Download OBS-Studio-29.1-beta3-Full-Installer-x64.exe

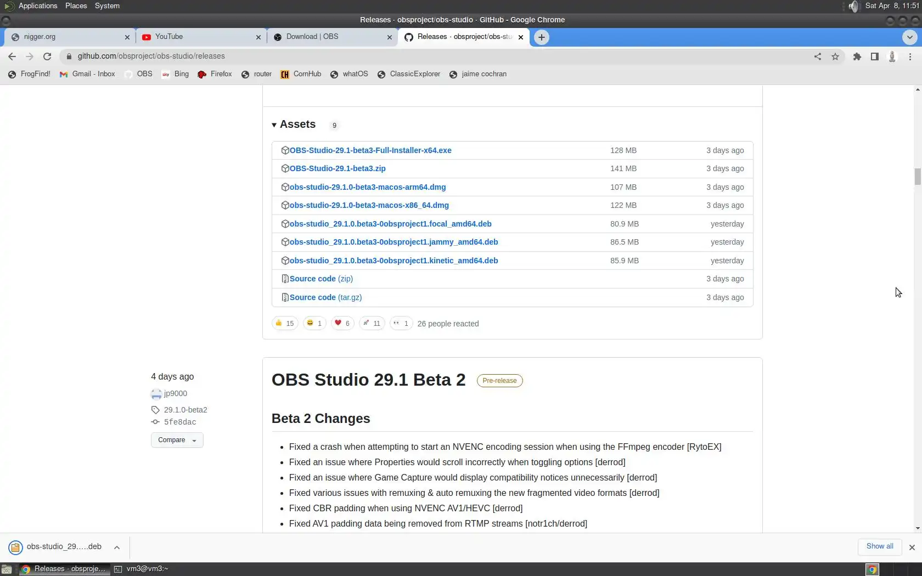click(370, 150)
